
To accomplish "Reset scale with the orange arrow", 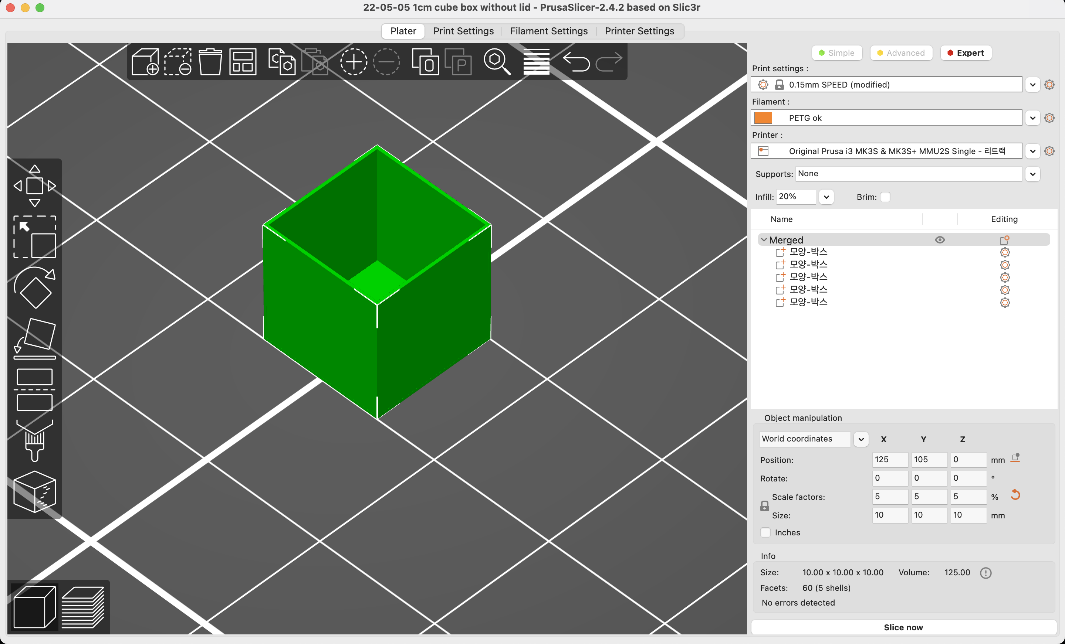I will pyautogui.click(x=1015, y=495).
